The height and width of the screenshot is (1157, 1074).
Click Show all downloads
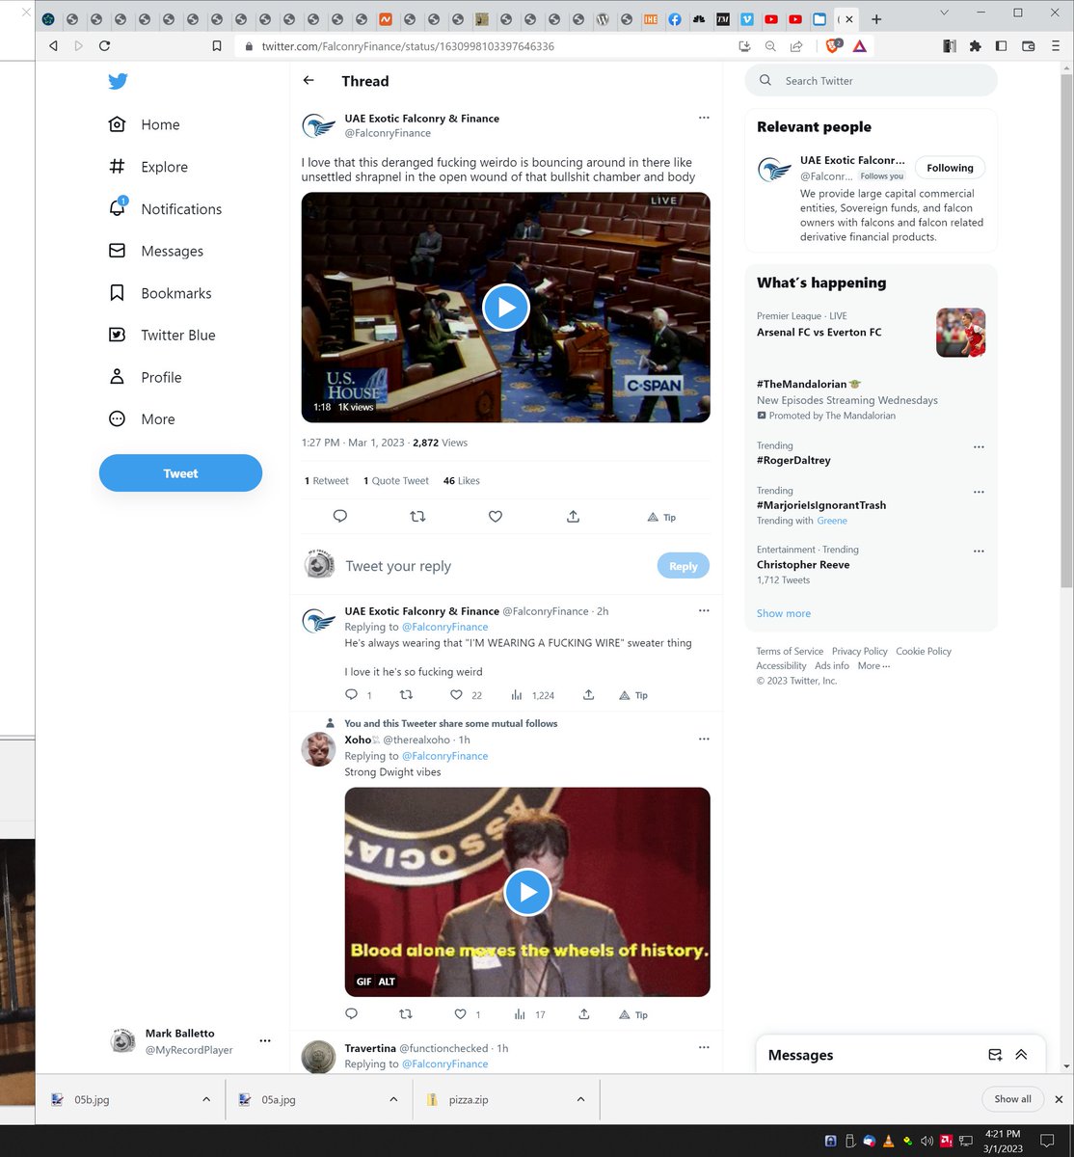pos(1012,1099)
